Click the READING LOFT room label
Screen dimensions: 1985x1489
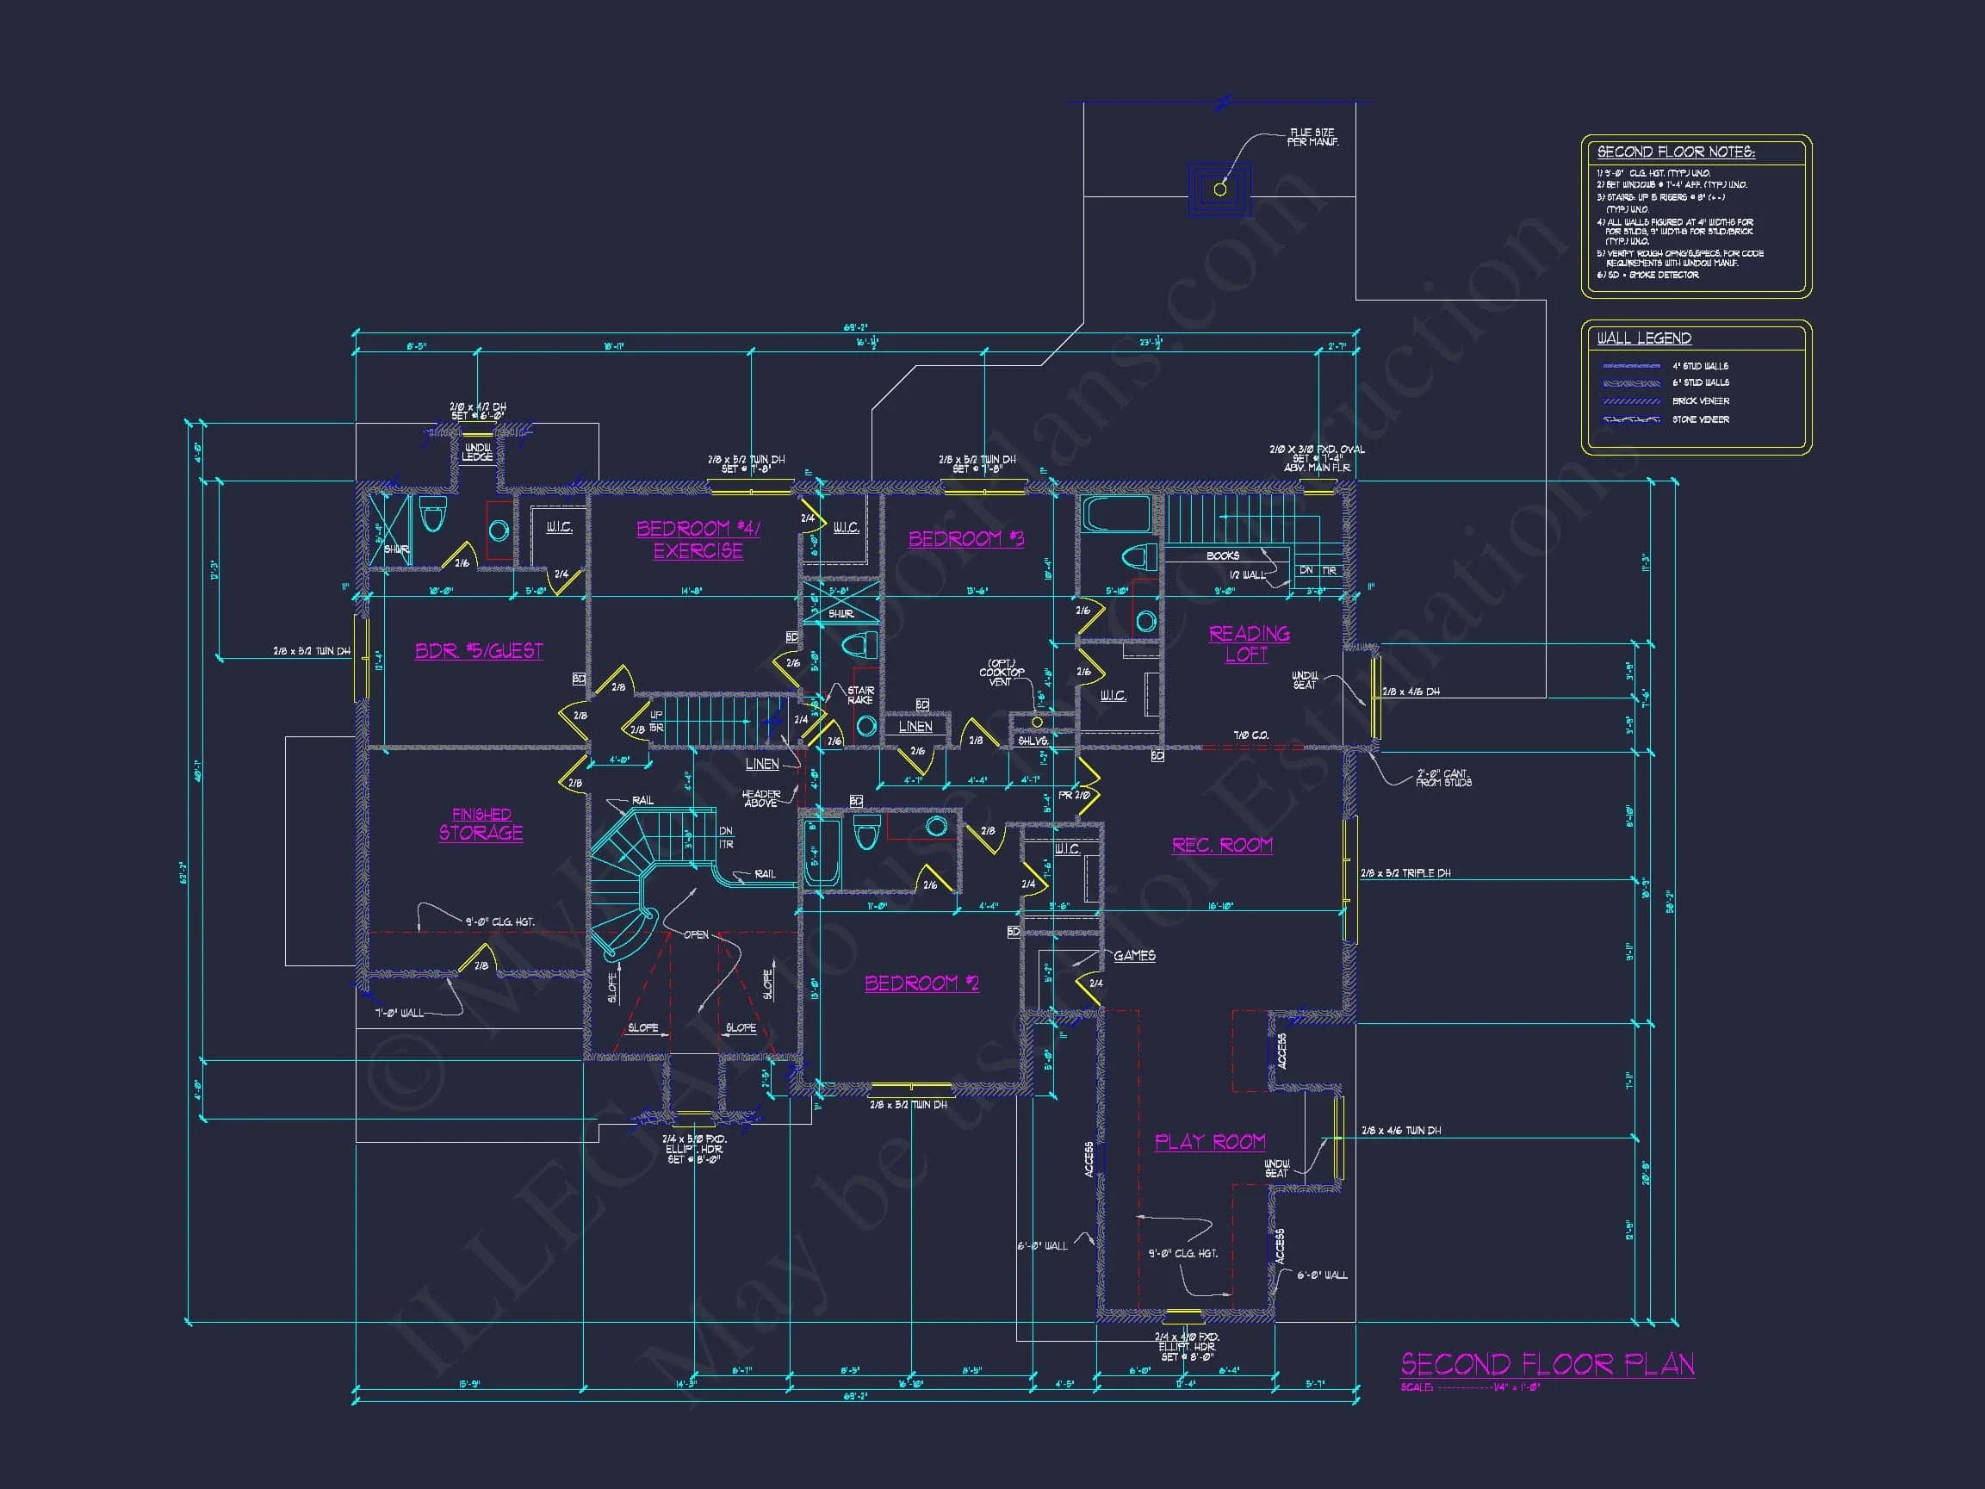pos(1250,644)
